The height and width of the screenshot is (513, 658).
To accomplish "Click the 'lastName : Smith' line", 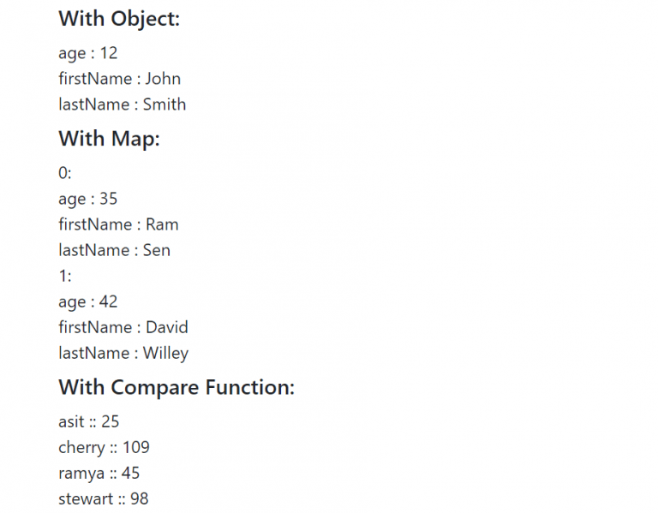I will point(123,104).
